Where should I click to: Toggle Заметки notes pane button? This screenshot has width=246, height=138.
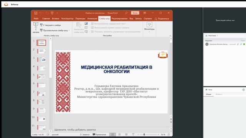click(85, 135)
